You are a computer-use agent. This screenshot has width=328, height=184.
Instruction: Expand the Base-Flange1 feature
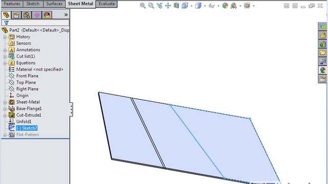coord(5,109)
